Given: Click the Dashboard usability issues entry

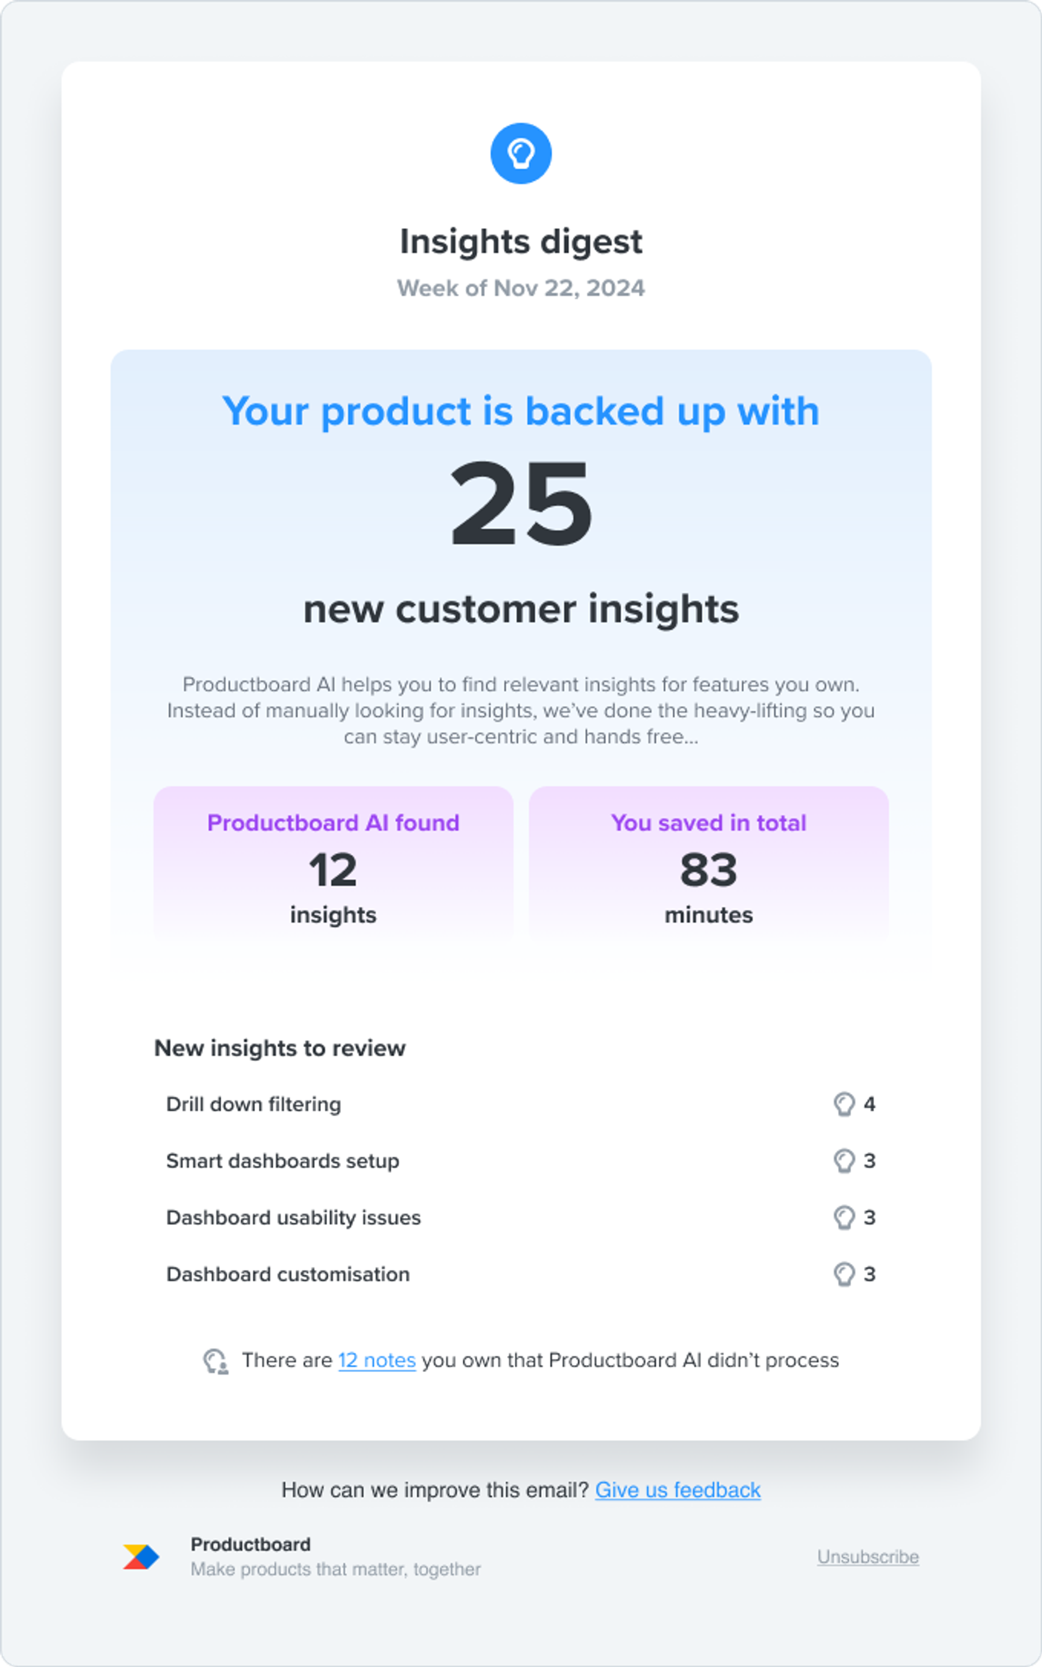Looking at the screenshot, I should pyautogui.click(x=294, y=1217).
